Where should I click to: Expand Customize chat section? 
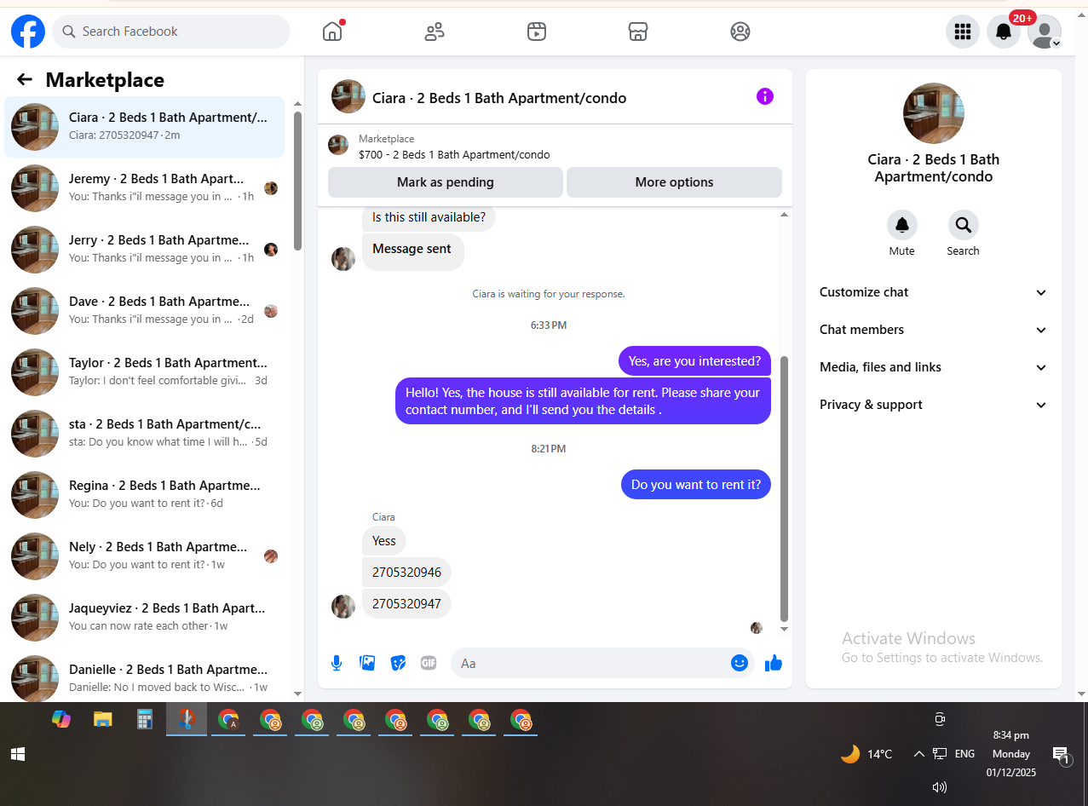(x=934, y=292)
